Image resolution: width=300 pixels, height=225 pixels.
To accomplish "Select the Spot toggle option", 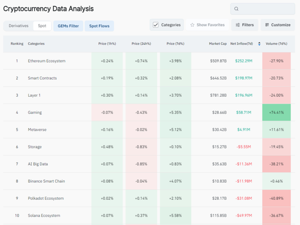I will click(42, 26).
